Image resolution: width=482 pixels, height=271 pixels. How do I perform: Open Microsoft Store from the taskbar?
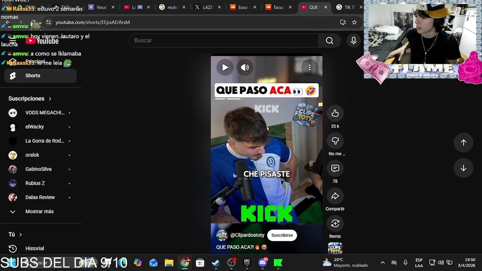[200, 263]
